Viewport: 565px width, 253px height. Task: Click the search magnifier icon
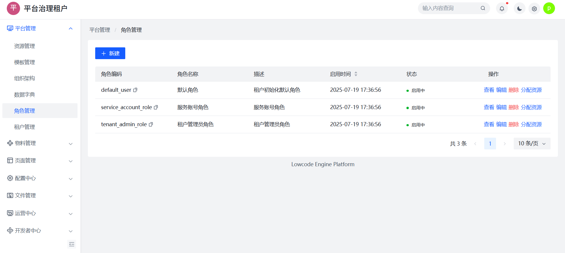(483, 8)
